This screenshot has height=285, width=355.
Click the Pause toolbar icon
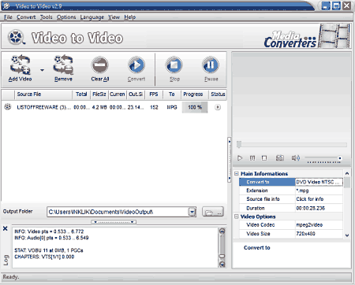(x=211, y=65)
